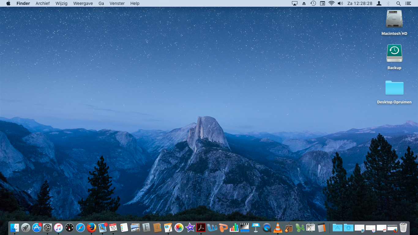Open the volume menu bar control
The image size is (418, 235).
[340, 3]
